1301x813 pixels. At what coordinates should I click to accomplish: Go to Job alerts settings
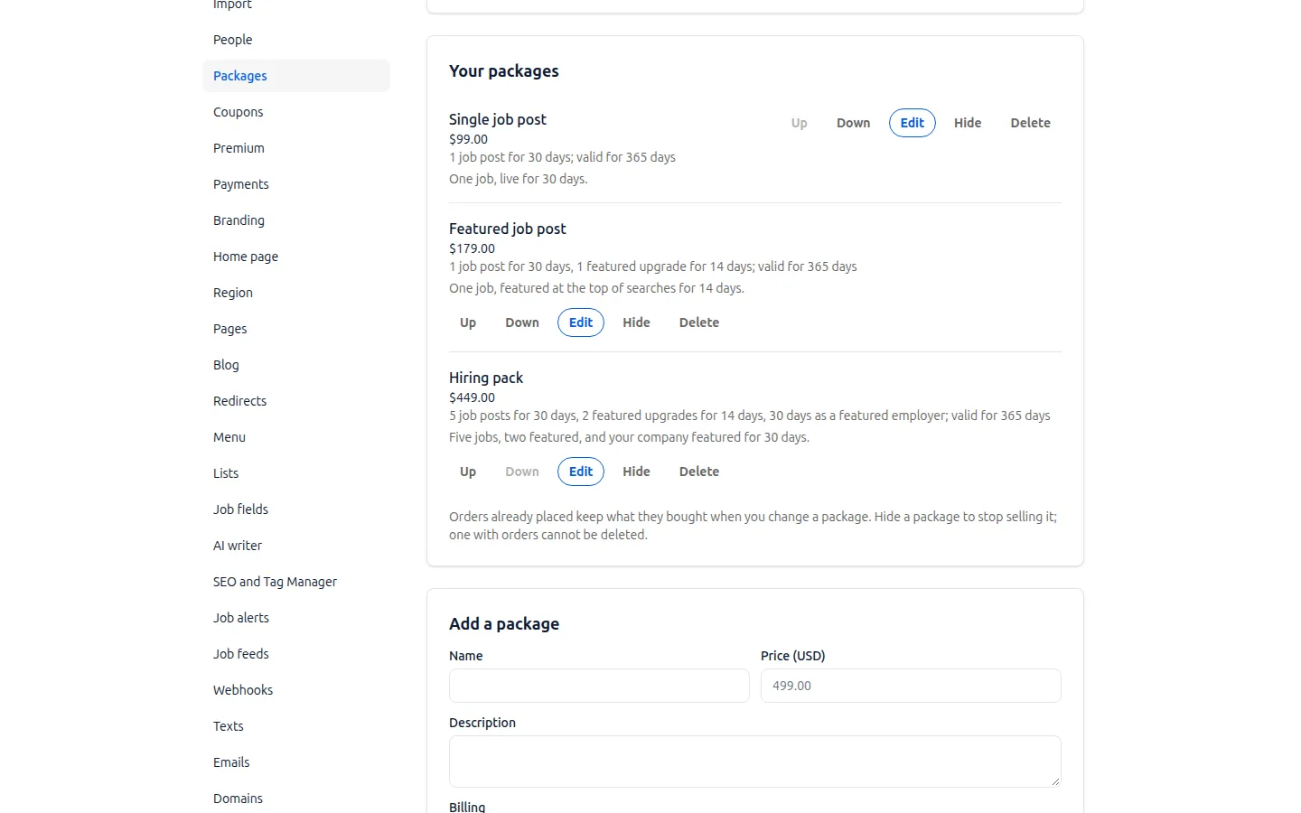pos(296,618)
